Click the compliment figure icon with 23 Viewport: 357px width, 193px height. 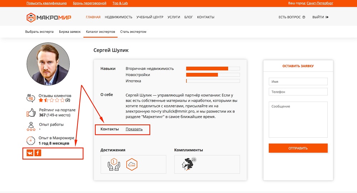pos(189,164)
